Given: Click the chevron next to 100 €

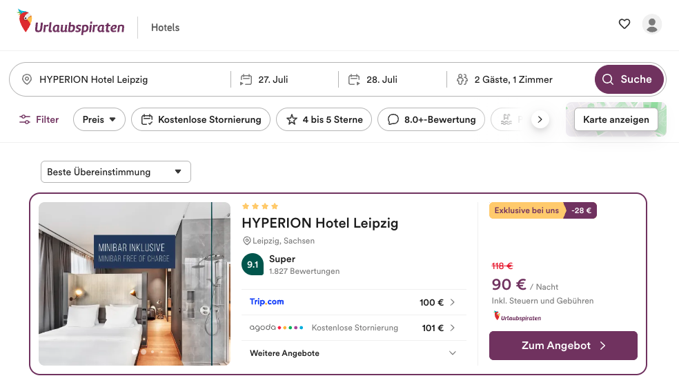Looking at the screenshot, I should [452, 302].
